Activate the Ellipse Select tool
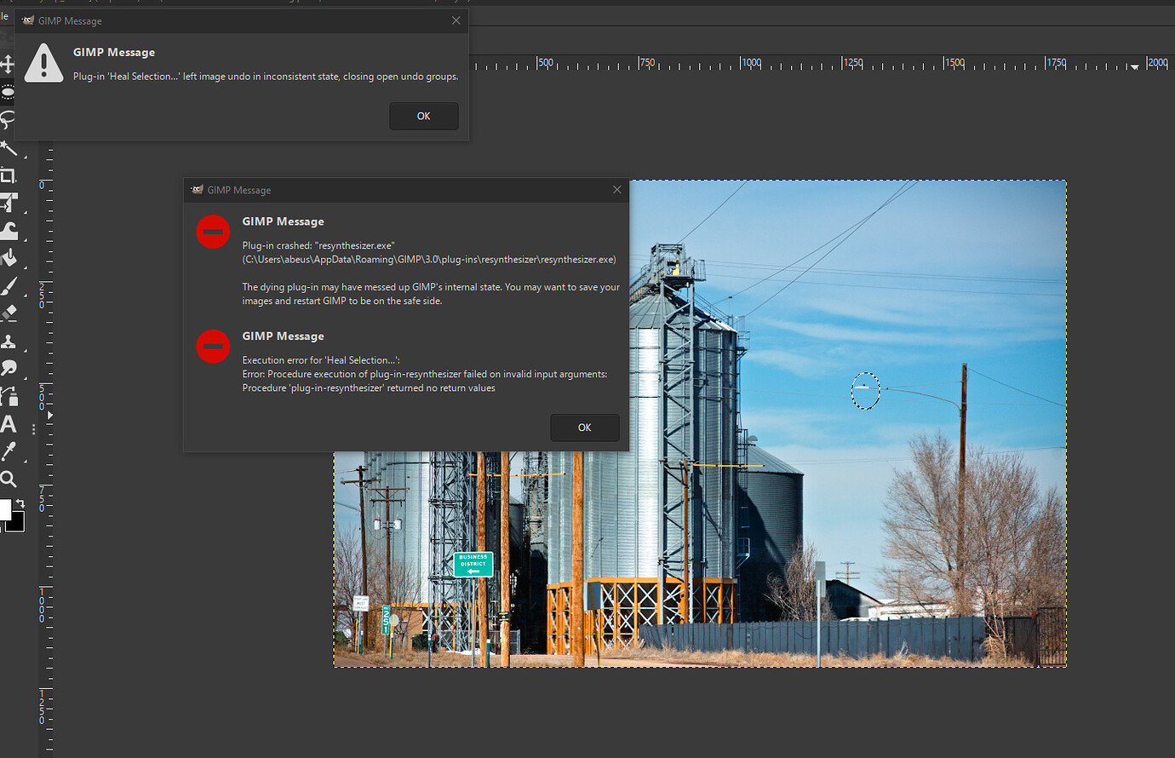Screen dimensions: 1175x758 pyautogui.click(x=9, y=89)
